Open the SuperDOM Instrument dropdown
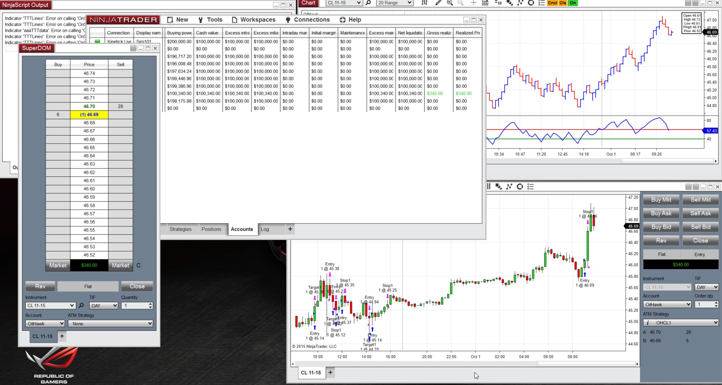Image resolution: width=722 pixels, height=385 pixels. pos(50,306)
